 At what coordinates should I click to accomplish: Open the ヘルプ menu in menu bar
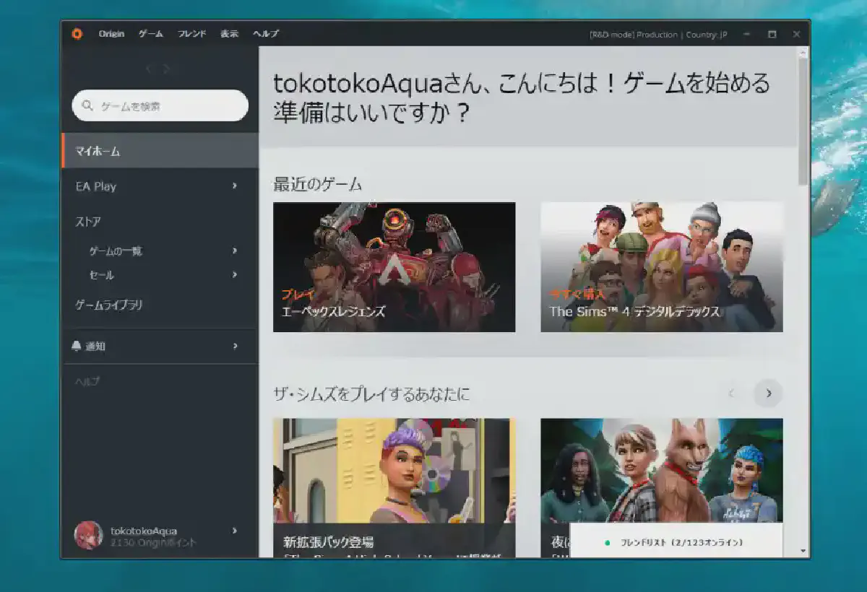(x=266, y=33)
